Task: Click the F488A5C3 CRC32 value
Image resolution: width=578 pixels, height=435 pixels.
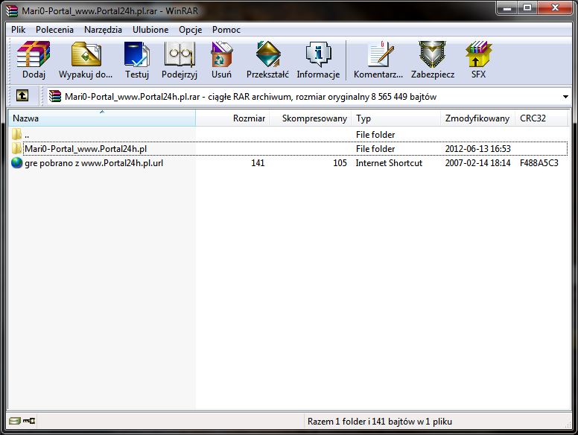Action: click(539, 163)
